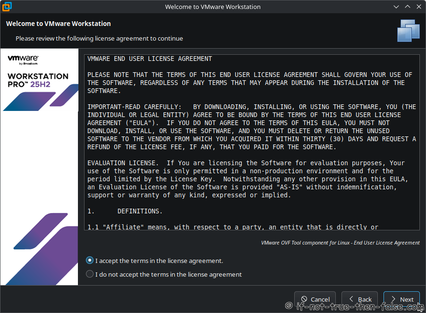Minimize the Welcome to VMware Workstation window
The image size is (426, 313).
pyautogui.click(x=396, y=7)
